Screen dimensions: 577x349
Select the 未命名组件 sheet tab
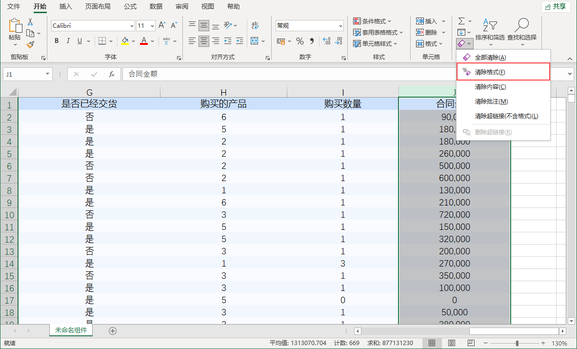(x=71, y=330)
